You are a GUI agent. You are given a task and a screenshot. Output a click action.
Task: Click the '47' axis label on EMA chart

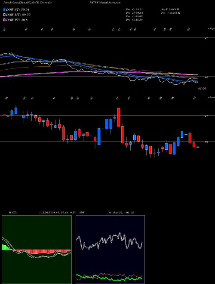click(x=206, y=38)
